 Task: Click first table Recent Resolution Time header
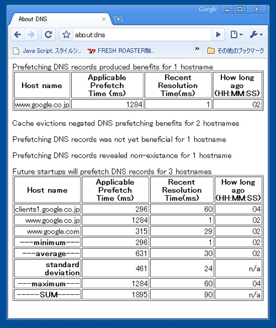coord(178,85)
